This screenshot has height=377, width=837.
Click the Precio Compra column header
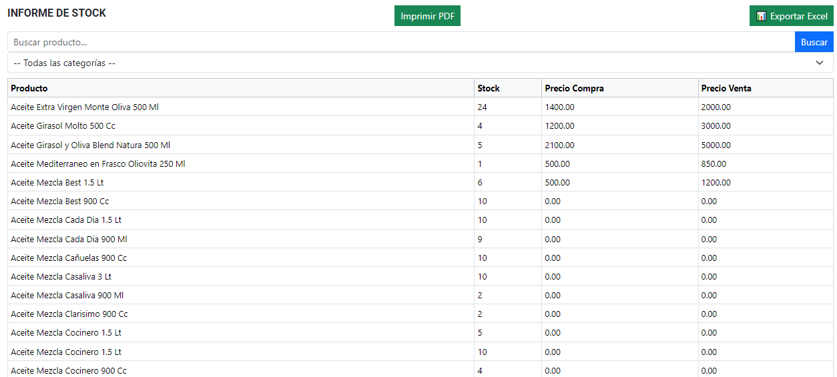574,88
